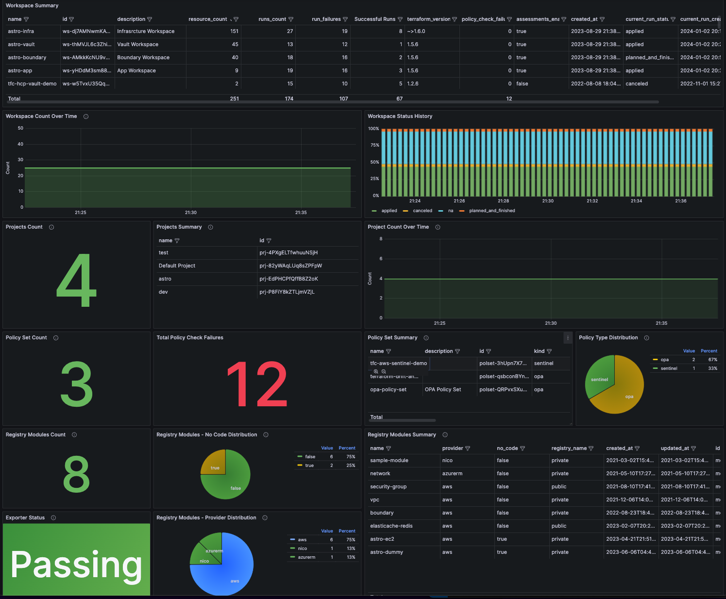Filter the terraform_version column
This screenshot has width=726, height=599.
[x=455, y=19]
